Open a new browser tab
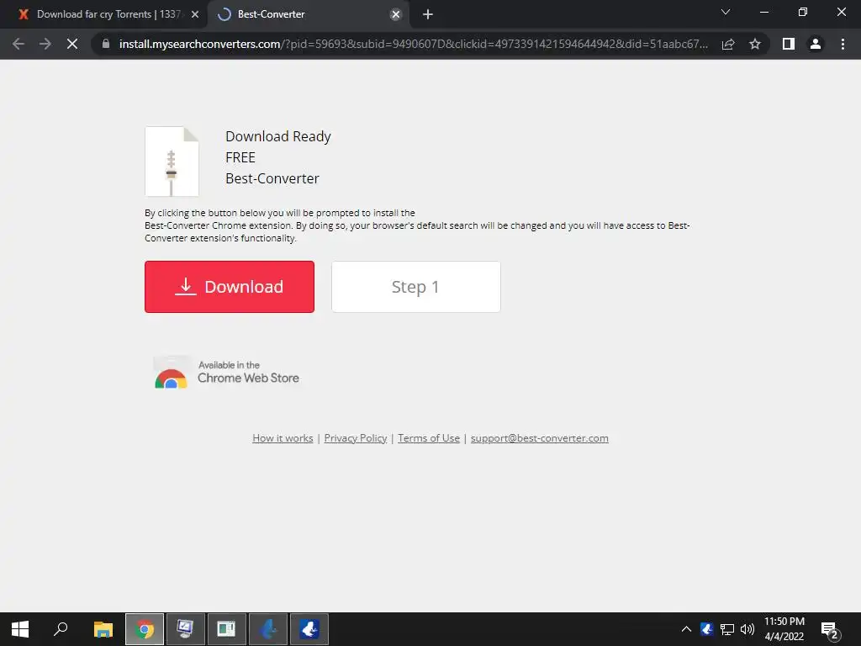The height and width of the screenshot is (646, 861). [428, 15]
